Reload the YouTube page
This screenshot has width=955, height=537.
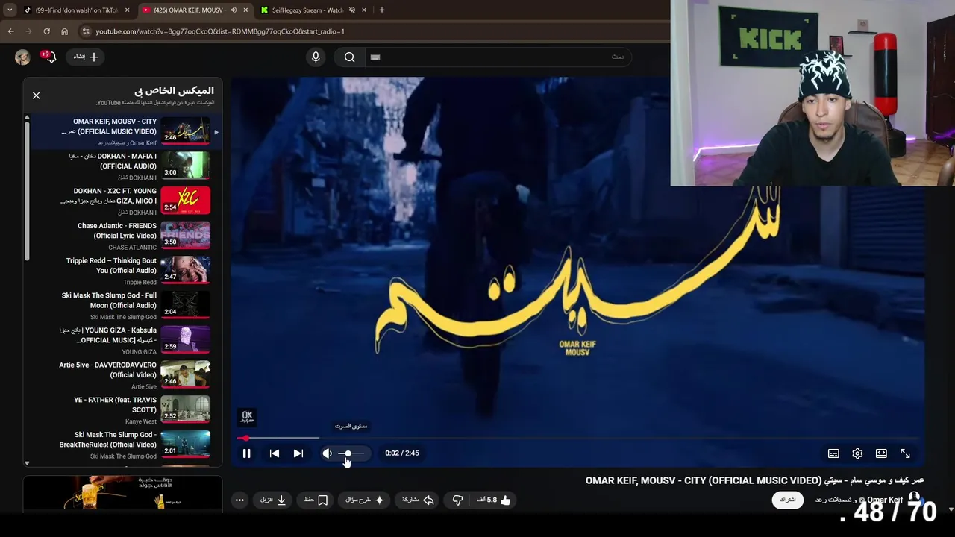point(46,31)
